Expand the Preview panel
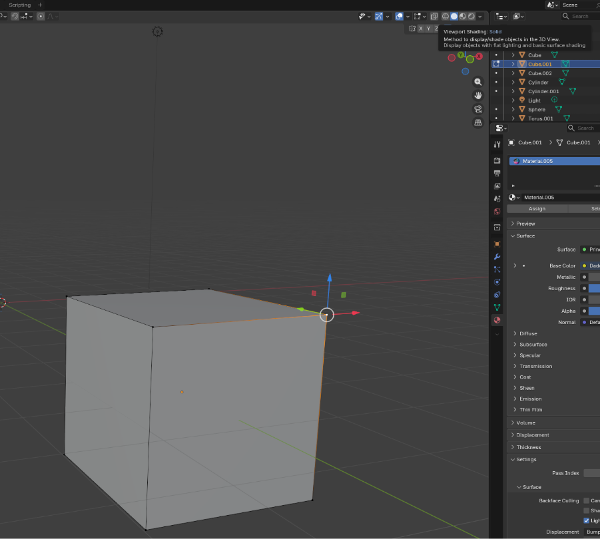 [525, 224]
